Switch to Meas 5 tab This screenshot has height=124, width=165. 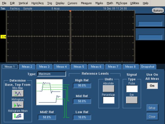point(79,67)
